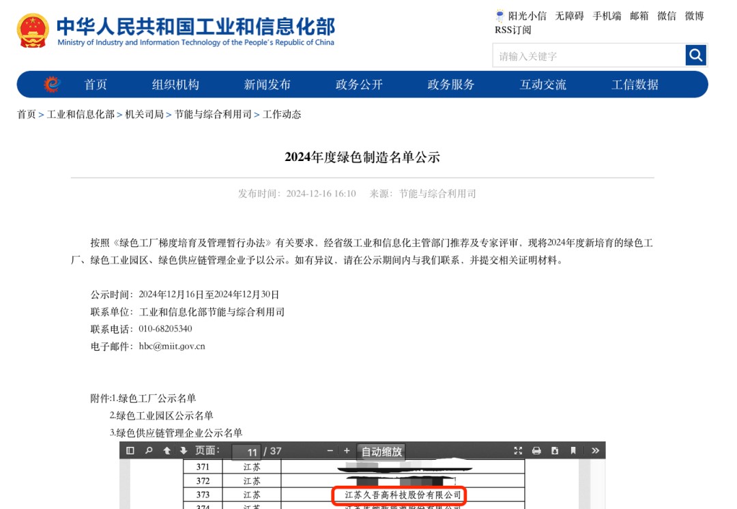737x509 pixels.
Task: Click the PDF page number field
Action: click(246, 452)
